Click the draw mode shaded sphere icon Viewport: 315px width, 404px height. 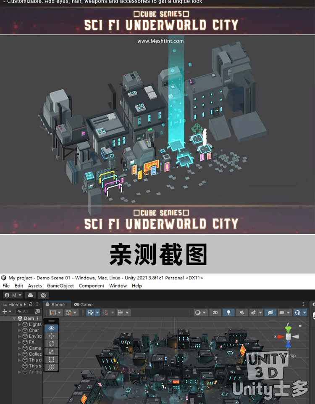pyautogui.click(x=198, y=313)
